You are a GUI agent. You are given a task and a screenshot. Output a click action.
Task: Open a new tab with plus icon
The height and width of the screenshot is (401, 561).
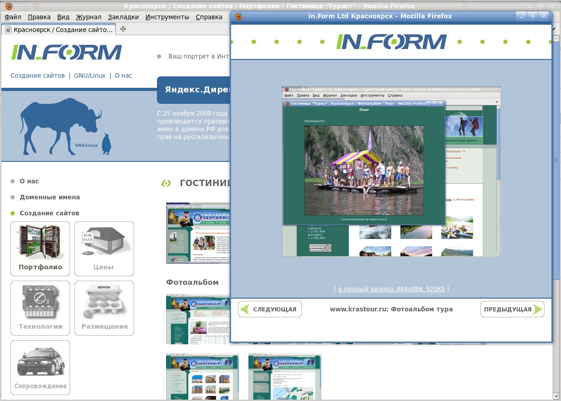tap(123, 29)
